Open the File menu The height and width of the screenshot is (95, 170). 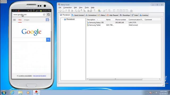point(60,8)
